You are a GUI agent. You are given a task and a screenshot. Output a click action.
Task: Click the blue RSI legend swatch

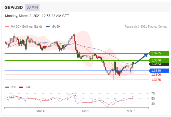[7, 87]
